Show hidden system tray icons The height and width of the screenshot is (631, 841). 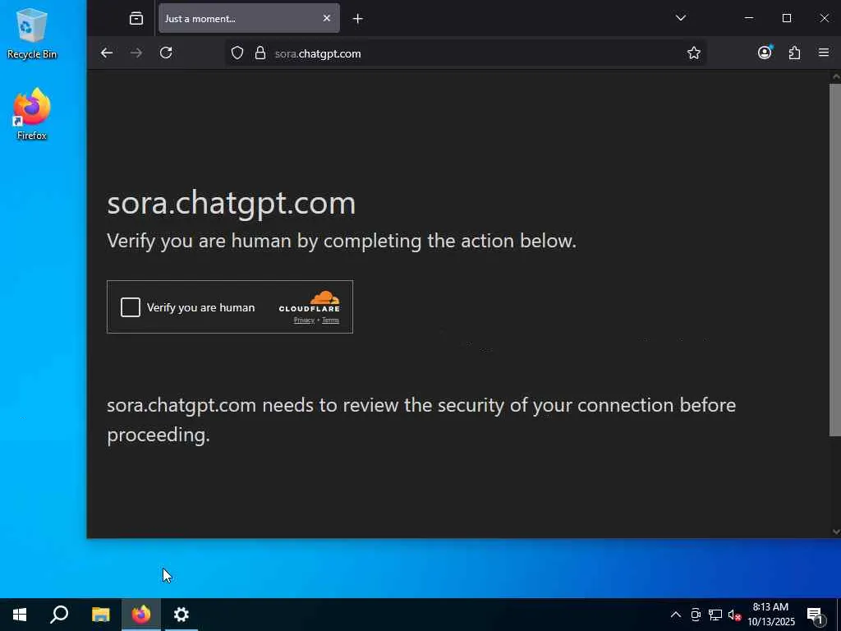[x=676, y=615]
